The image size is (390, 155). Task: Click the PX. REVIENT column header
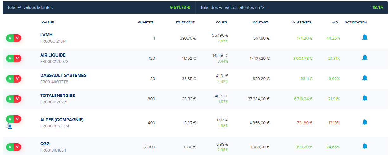185,22
